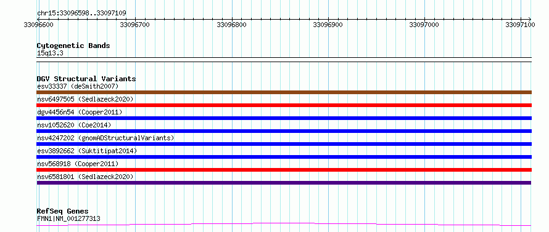This screenshot has height=232, width=549.
Task: Open the DGV Structural Variants track title
Action: [86, 79]
